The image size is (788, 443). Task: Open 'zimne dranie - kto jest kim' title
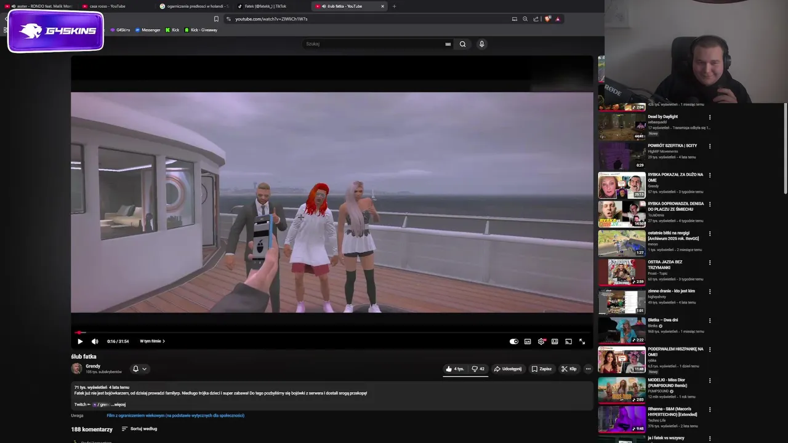(x=671, y=291)
